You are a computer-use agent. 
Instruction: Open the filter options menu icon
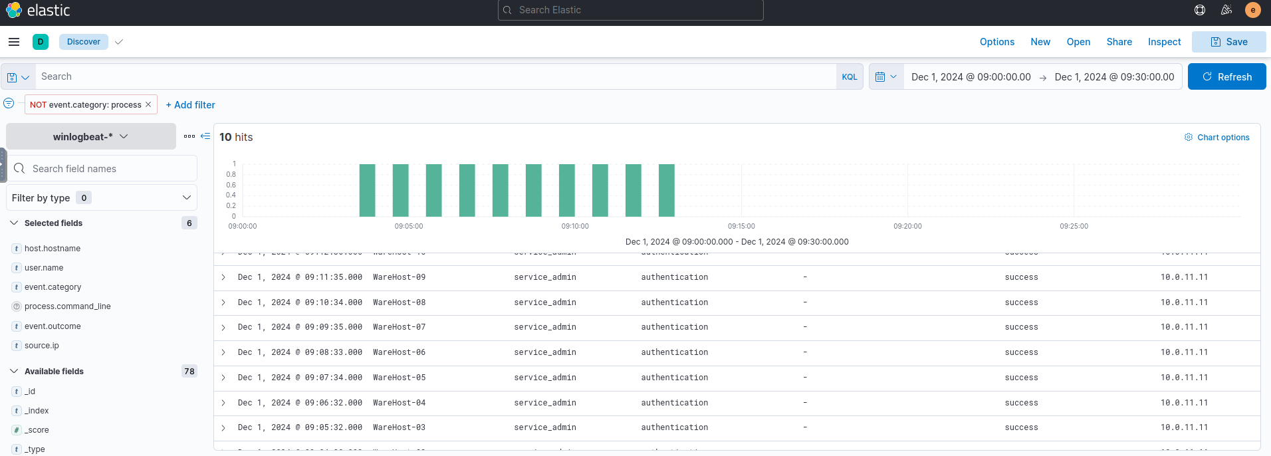9,104
